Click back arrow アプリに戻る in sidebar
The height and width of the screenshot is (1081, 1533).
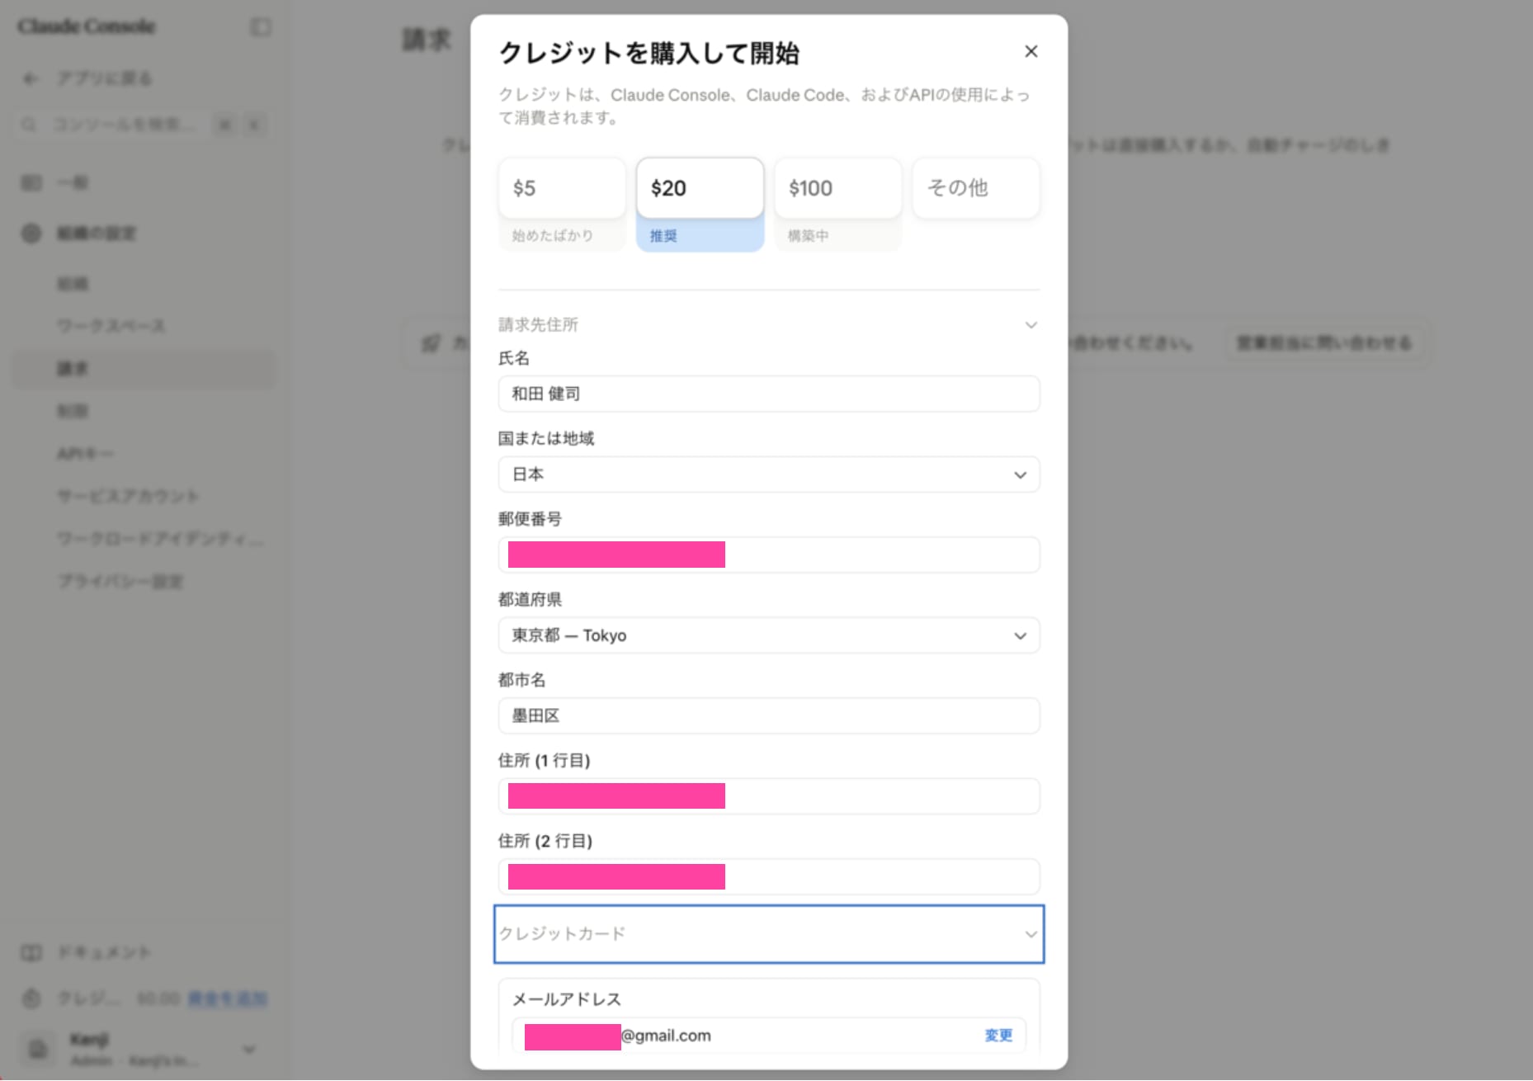pos(31,78)
